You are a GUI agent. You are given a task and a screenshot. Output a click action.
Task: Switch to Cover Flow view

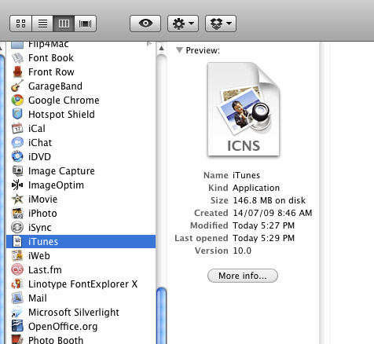(86, 24)
